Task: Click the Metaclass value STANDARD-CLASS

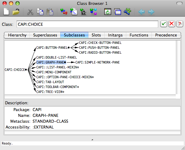Action: coord(50,121)
